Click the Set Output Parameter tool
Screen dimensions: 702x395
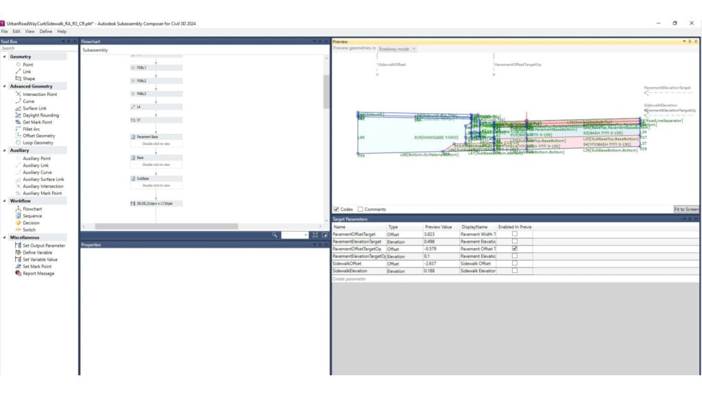pyautogui.click(x=44, y=246)
